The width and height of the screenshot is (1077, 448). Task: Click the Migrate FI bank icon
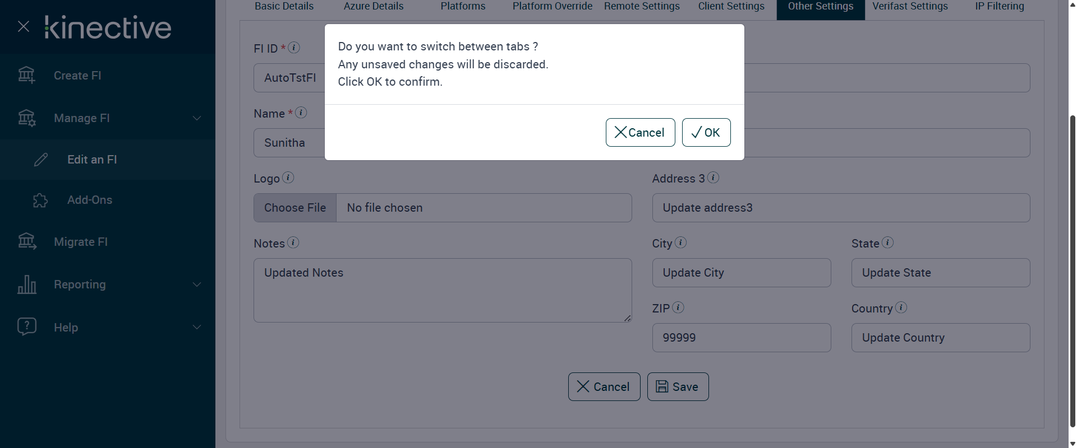pyautogui.click(x=26, y=241)
